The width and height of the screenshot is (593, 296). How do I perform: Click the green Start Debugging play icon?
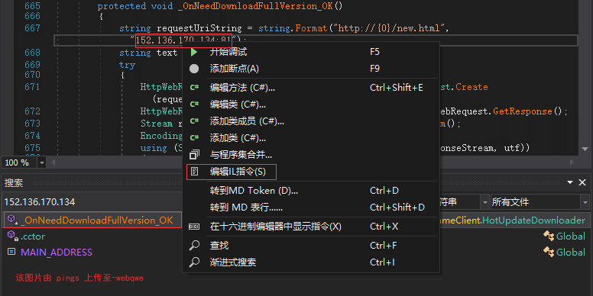click(193, 52)
